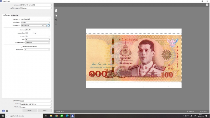
Task: Click the ENG language indicator
Action: click(195, 116)
